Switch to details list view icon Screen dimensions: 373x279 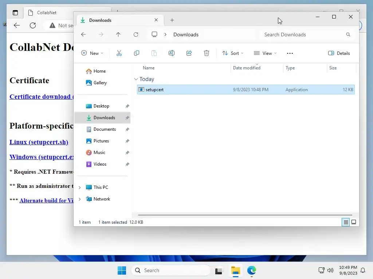pos(346,222)
